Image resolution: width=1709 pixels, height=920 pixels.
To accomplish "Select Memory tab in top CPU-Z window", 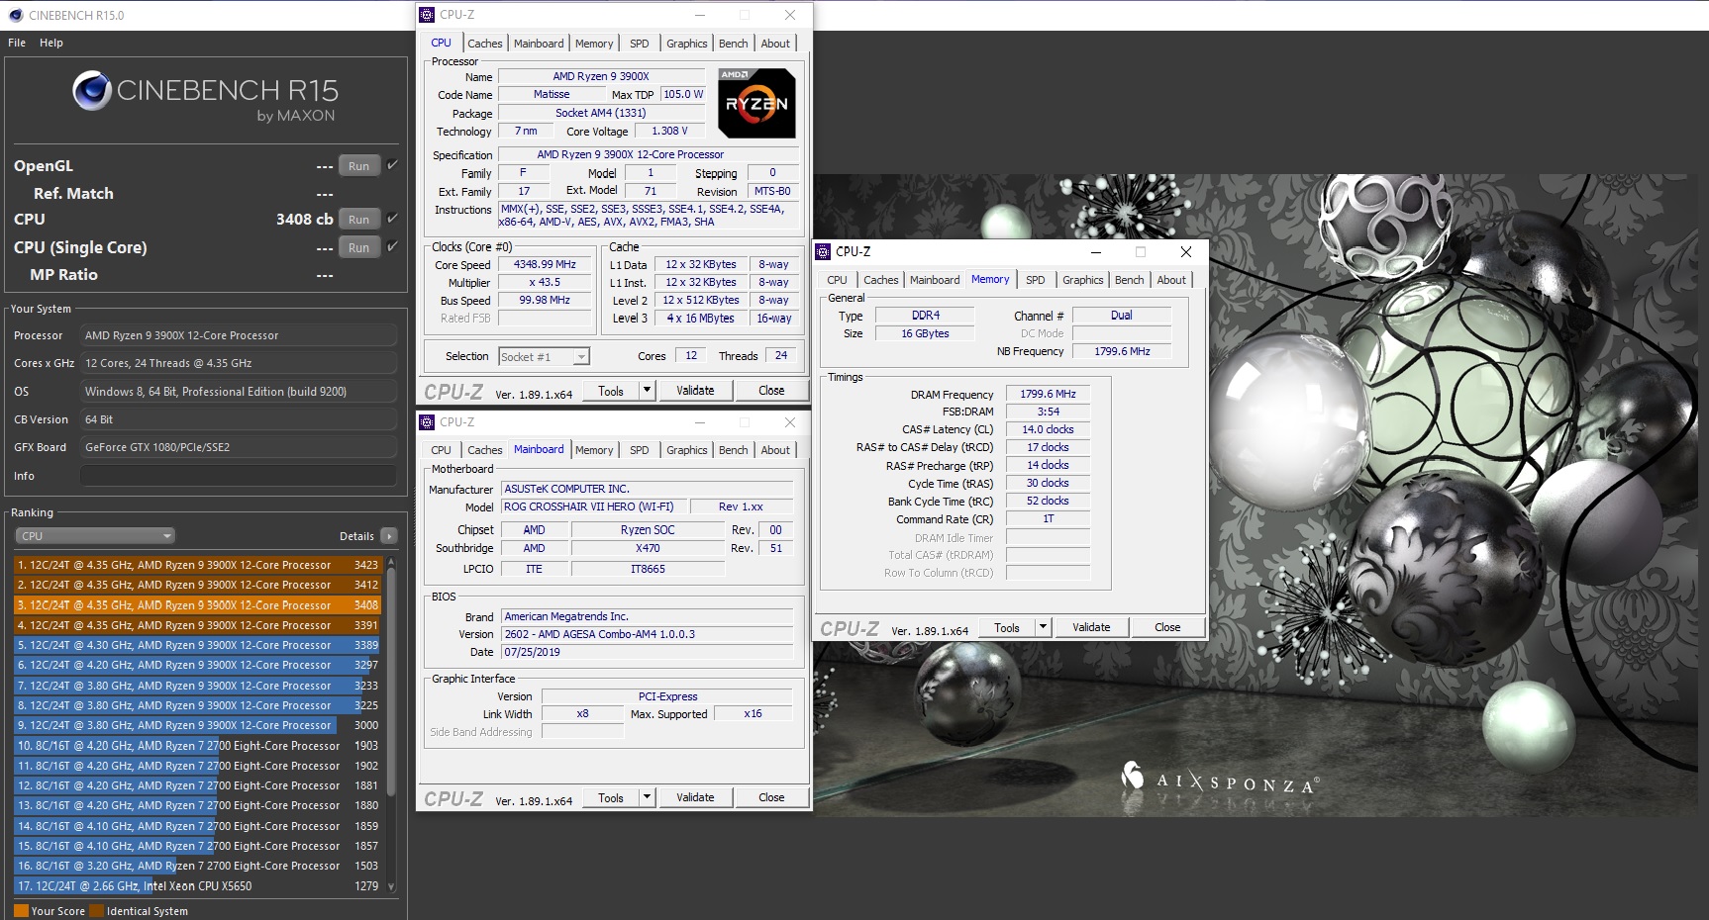I will 594,44.
